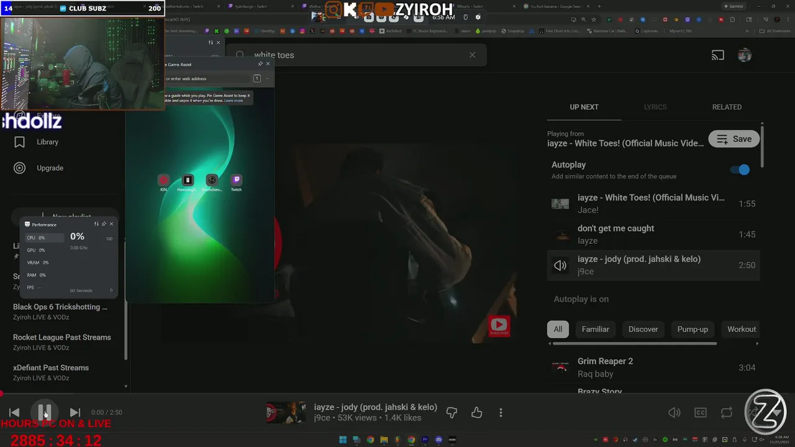
Task: Focus the white toes search box
Action: (x=357, y=55)
